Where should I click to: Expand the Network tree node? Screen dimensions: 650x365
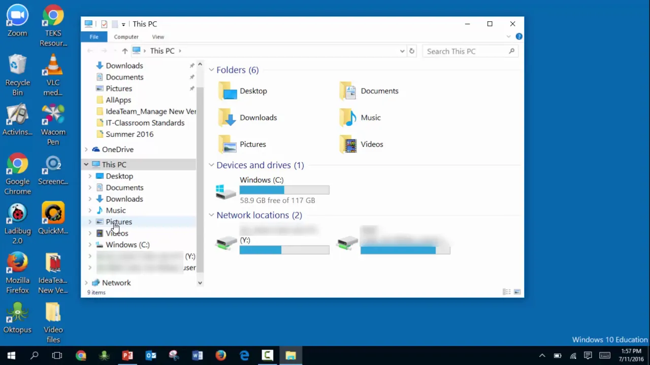[86, 283]
